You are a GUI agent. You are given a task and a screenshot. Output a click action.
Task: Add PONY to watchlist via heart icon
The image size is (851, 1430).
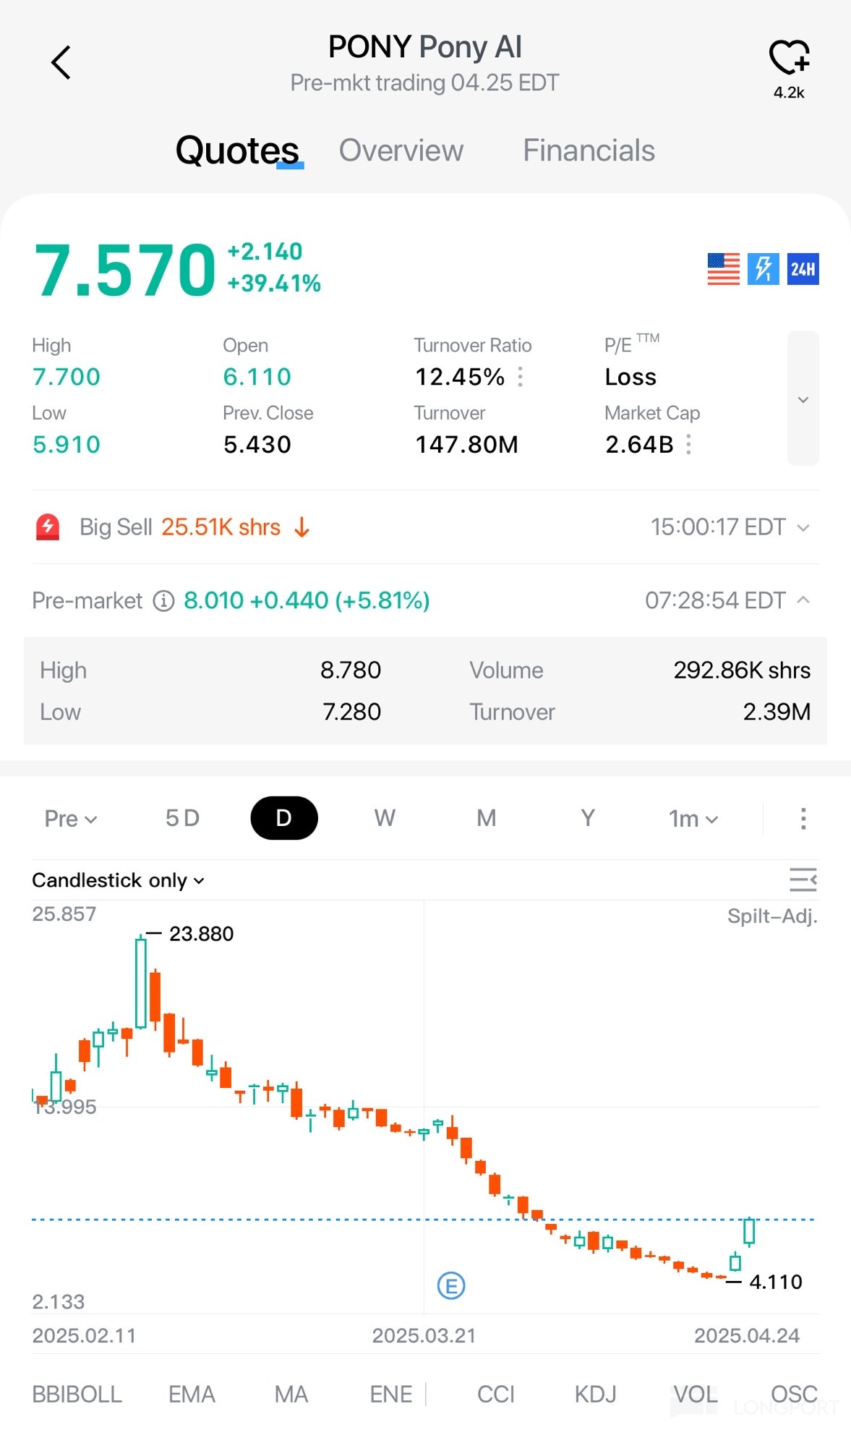(x=788, y=58)
